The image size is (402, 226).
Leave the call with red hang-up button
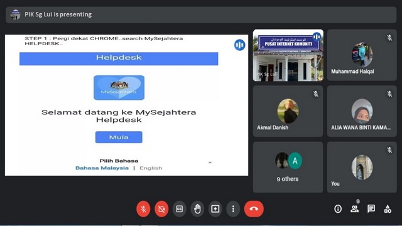coord(254,209)
